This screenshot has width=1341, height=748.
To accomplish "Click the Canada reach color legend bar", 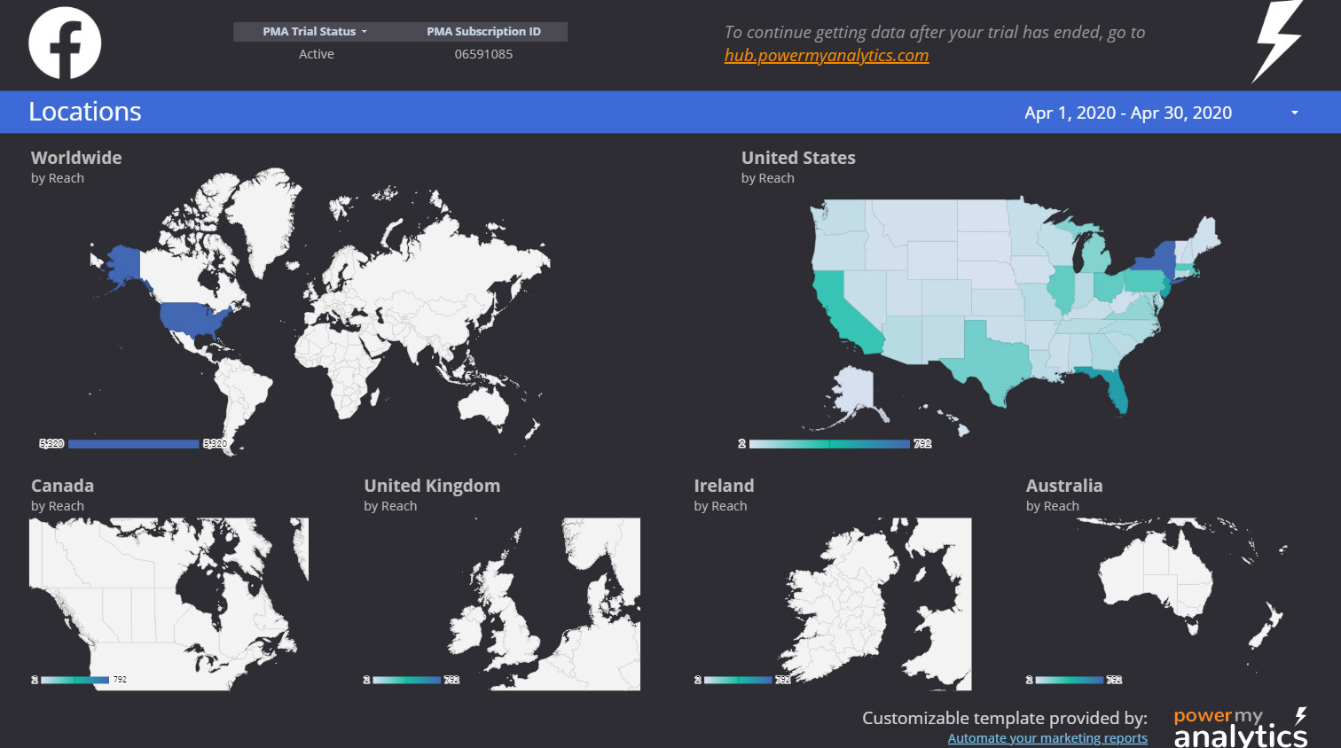I will 74,680.
